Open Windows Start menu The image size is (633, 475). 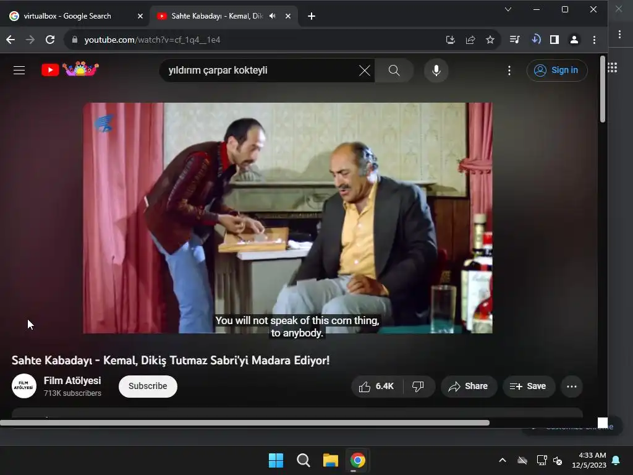[x=276, y=460]
